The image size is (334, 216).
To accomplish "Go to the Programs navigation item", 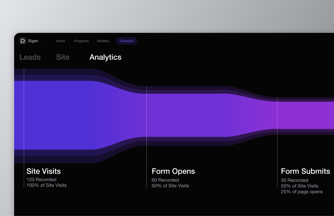I will [x=81, y=41].
